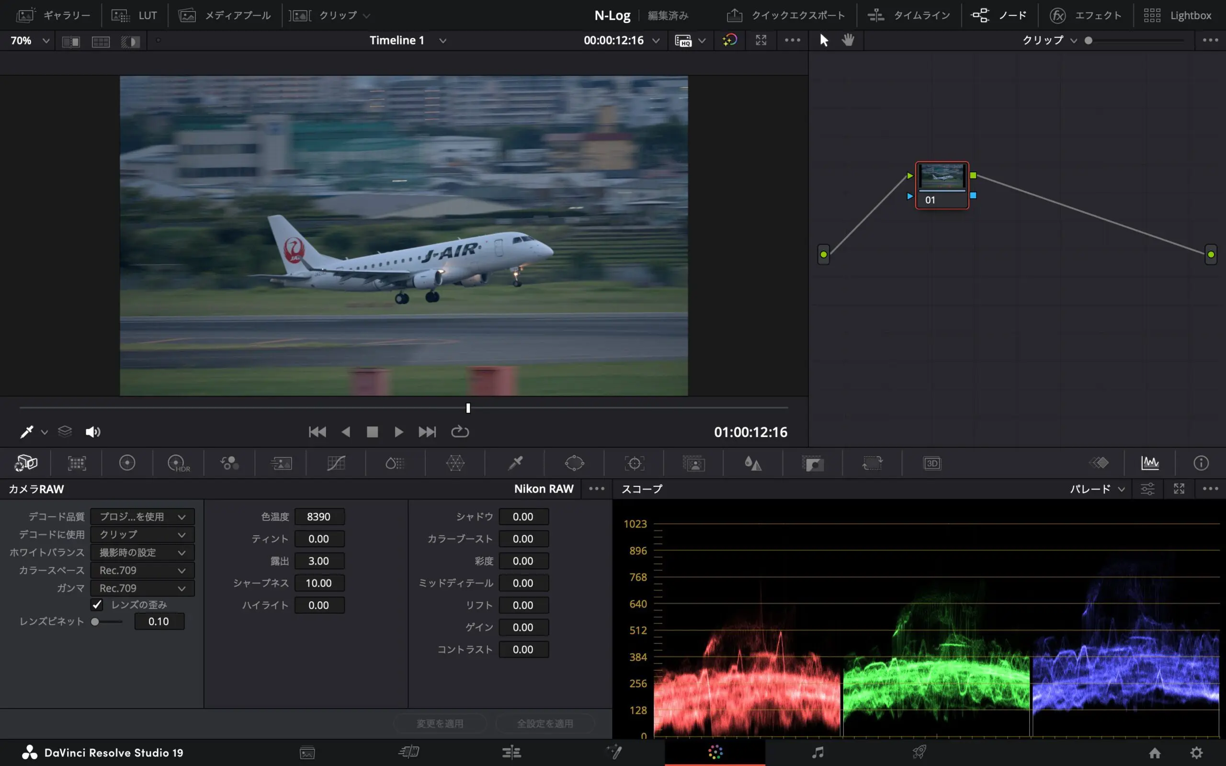Go to project manager home icon

click(1155, 753)
